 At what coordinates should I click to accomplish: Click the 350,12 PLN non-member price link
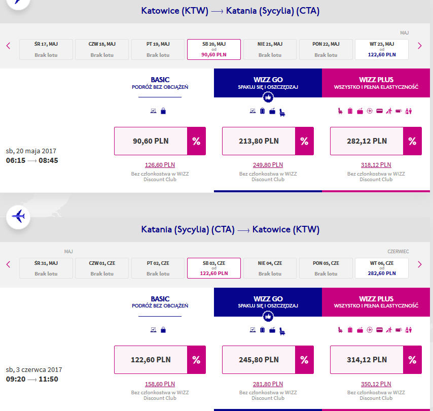(x=376, y=384)
